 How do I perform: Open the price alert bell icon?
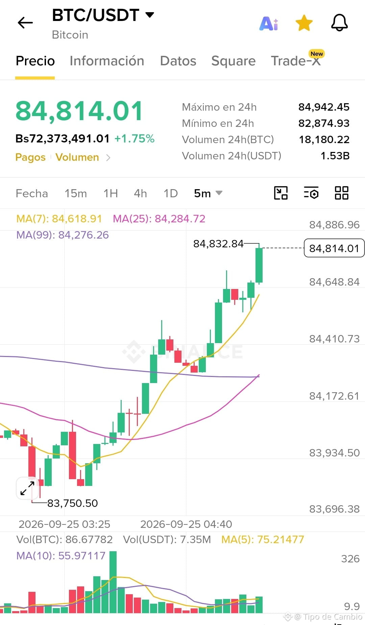click(x=339, y=23)
